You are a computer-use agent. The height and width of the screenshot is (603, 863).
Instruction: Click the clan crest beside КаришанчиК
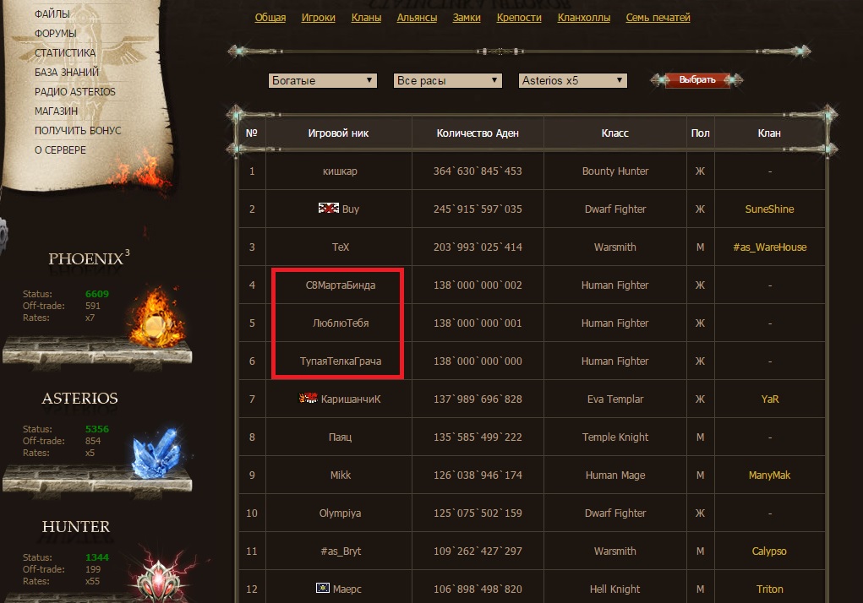(309, 398)
